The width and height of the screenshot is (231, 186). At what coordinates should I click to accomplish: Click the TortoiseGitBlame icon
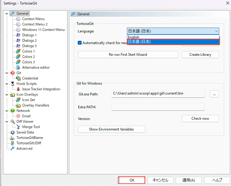point(13,138)
